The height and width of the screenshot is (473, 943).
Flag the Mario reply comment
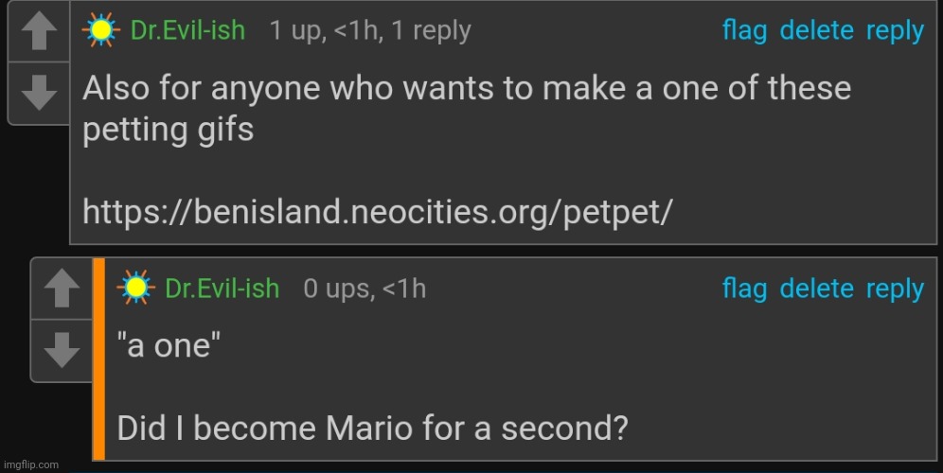coord(744,289)
